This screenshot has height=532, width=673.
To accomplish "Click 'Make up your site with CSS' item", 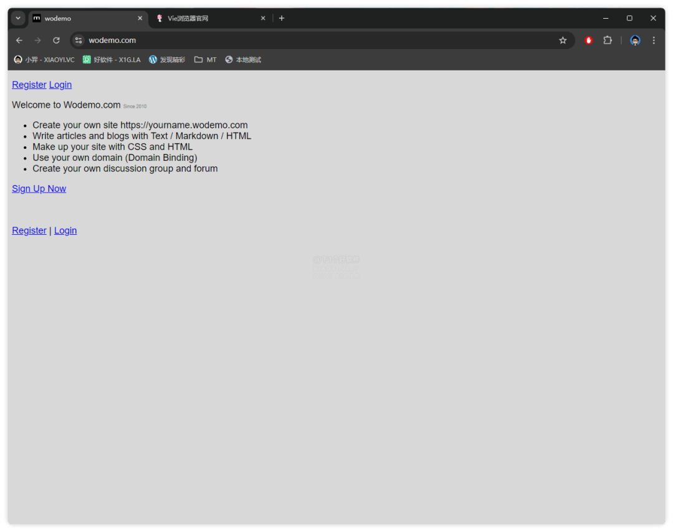I will pos(112,147).
